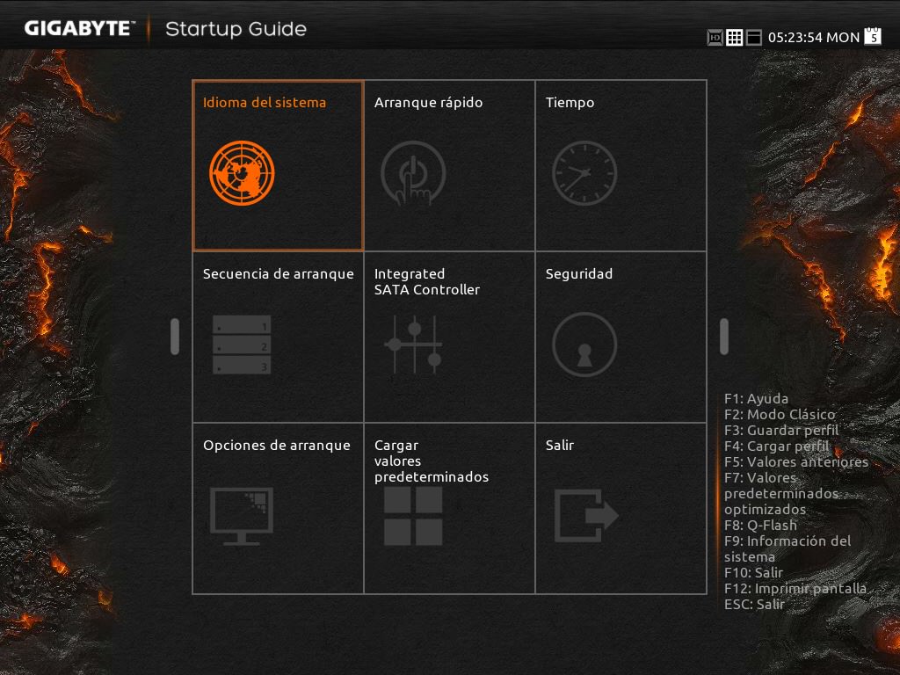Viewport: 900px width, 675px height.
Task: Click the 'Idioma del sistema' tile label
Action: tap(265, 103)
